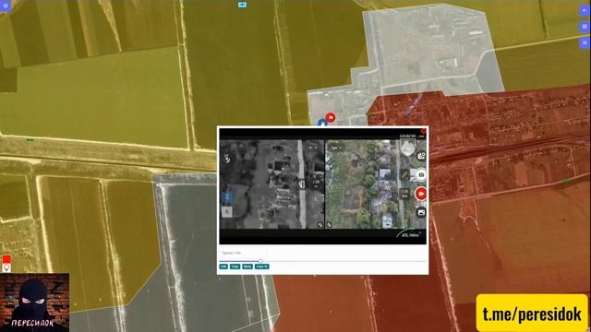
Task: Click the first purple map control button at top-right
Action: 585,10
